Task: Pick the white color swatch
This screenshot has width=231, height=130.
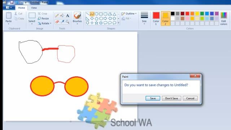Action: (173, 18)
